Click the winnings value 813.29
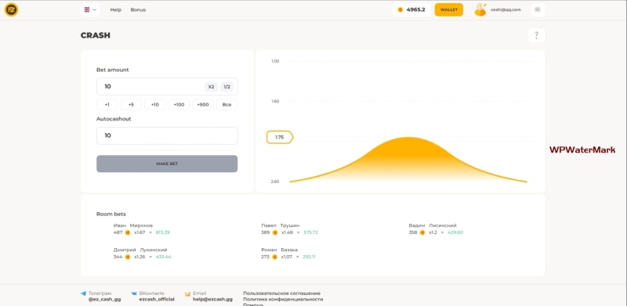 (x=163, y=232)
